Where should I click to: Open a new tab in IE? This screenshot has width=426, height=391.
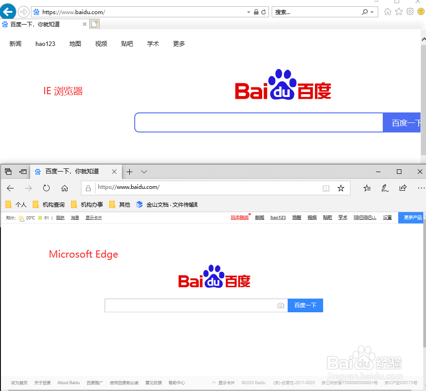click(x=95, y=24)
